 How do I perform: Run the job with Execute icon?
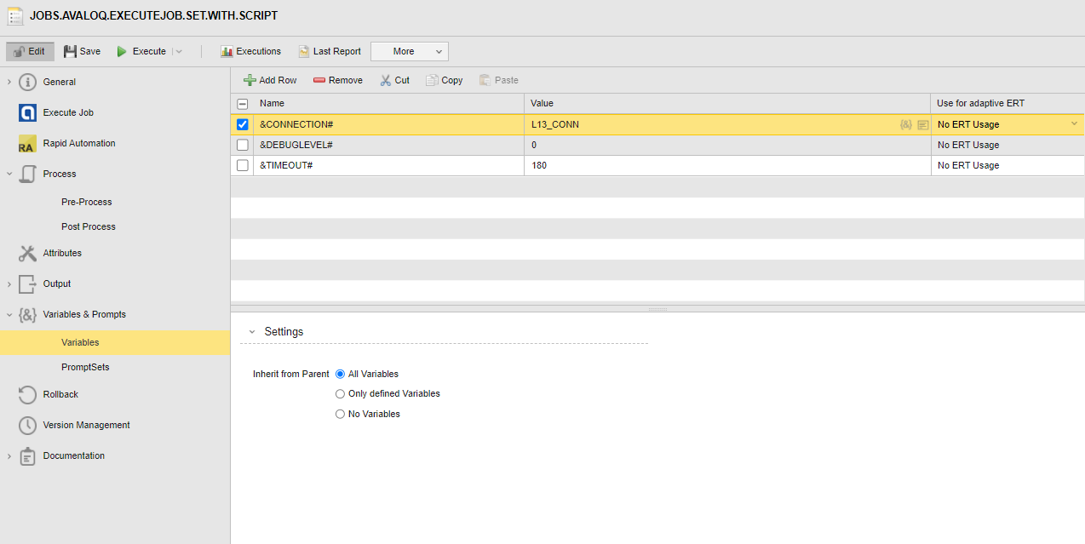click(122, 51)
